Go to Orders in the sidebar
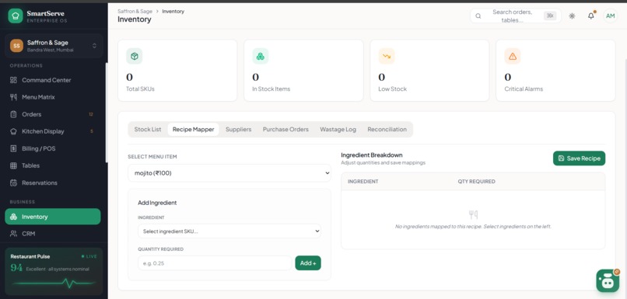Image resolution: width=627 pixels, height=299 pixels. tap(53, 114)
